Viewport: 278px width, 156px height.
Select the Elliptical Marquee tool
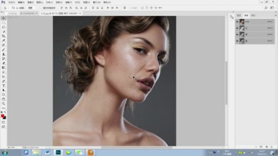3,23
